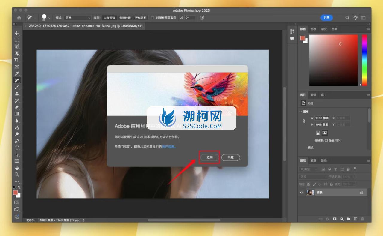
Task: Open the Discover lightbulb icon
Action: (x=355, y=18)
